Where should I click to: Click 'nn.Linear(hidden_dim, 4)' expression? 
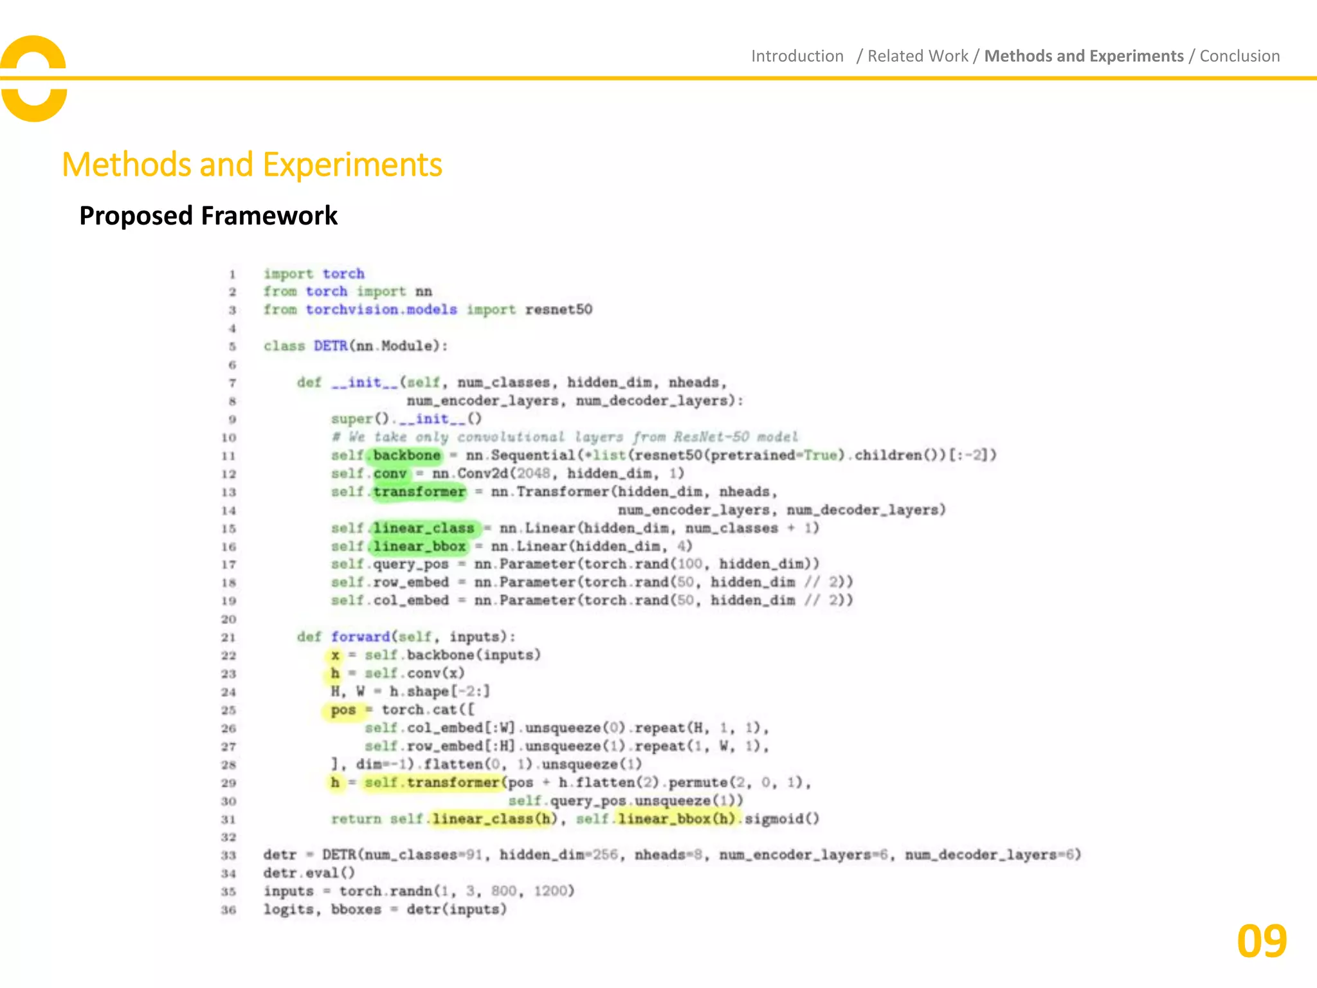point(592,547)
